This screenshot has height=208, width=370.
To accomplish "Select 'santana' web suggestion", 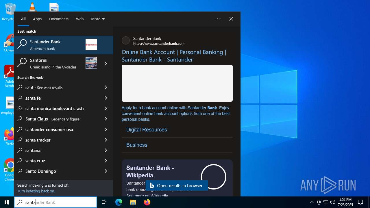I will tap(56, 150).
